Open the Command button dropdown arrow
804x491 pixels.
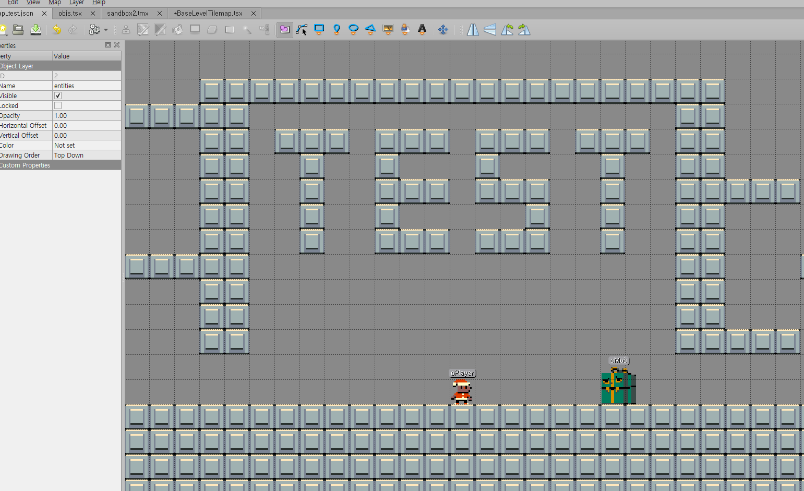click(x=106, y=30)
